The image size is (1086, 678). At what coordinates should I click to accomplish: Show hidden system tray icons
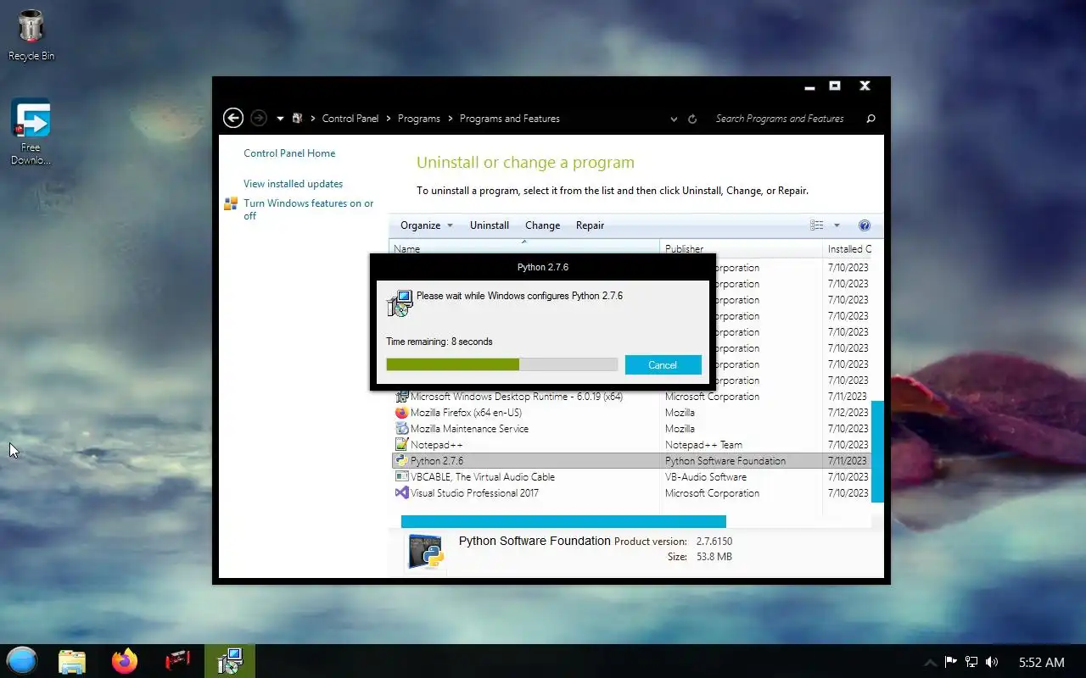coord(930,662)
